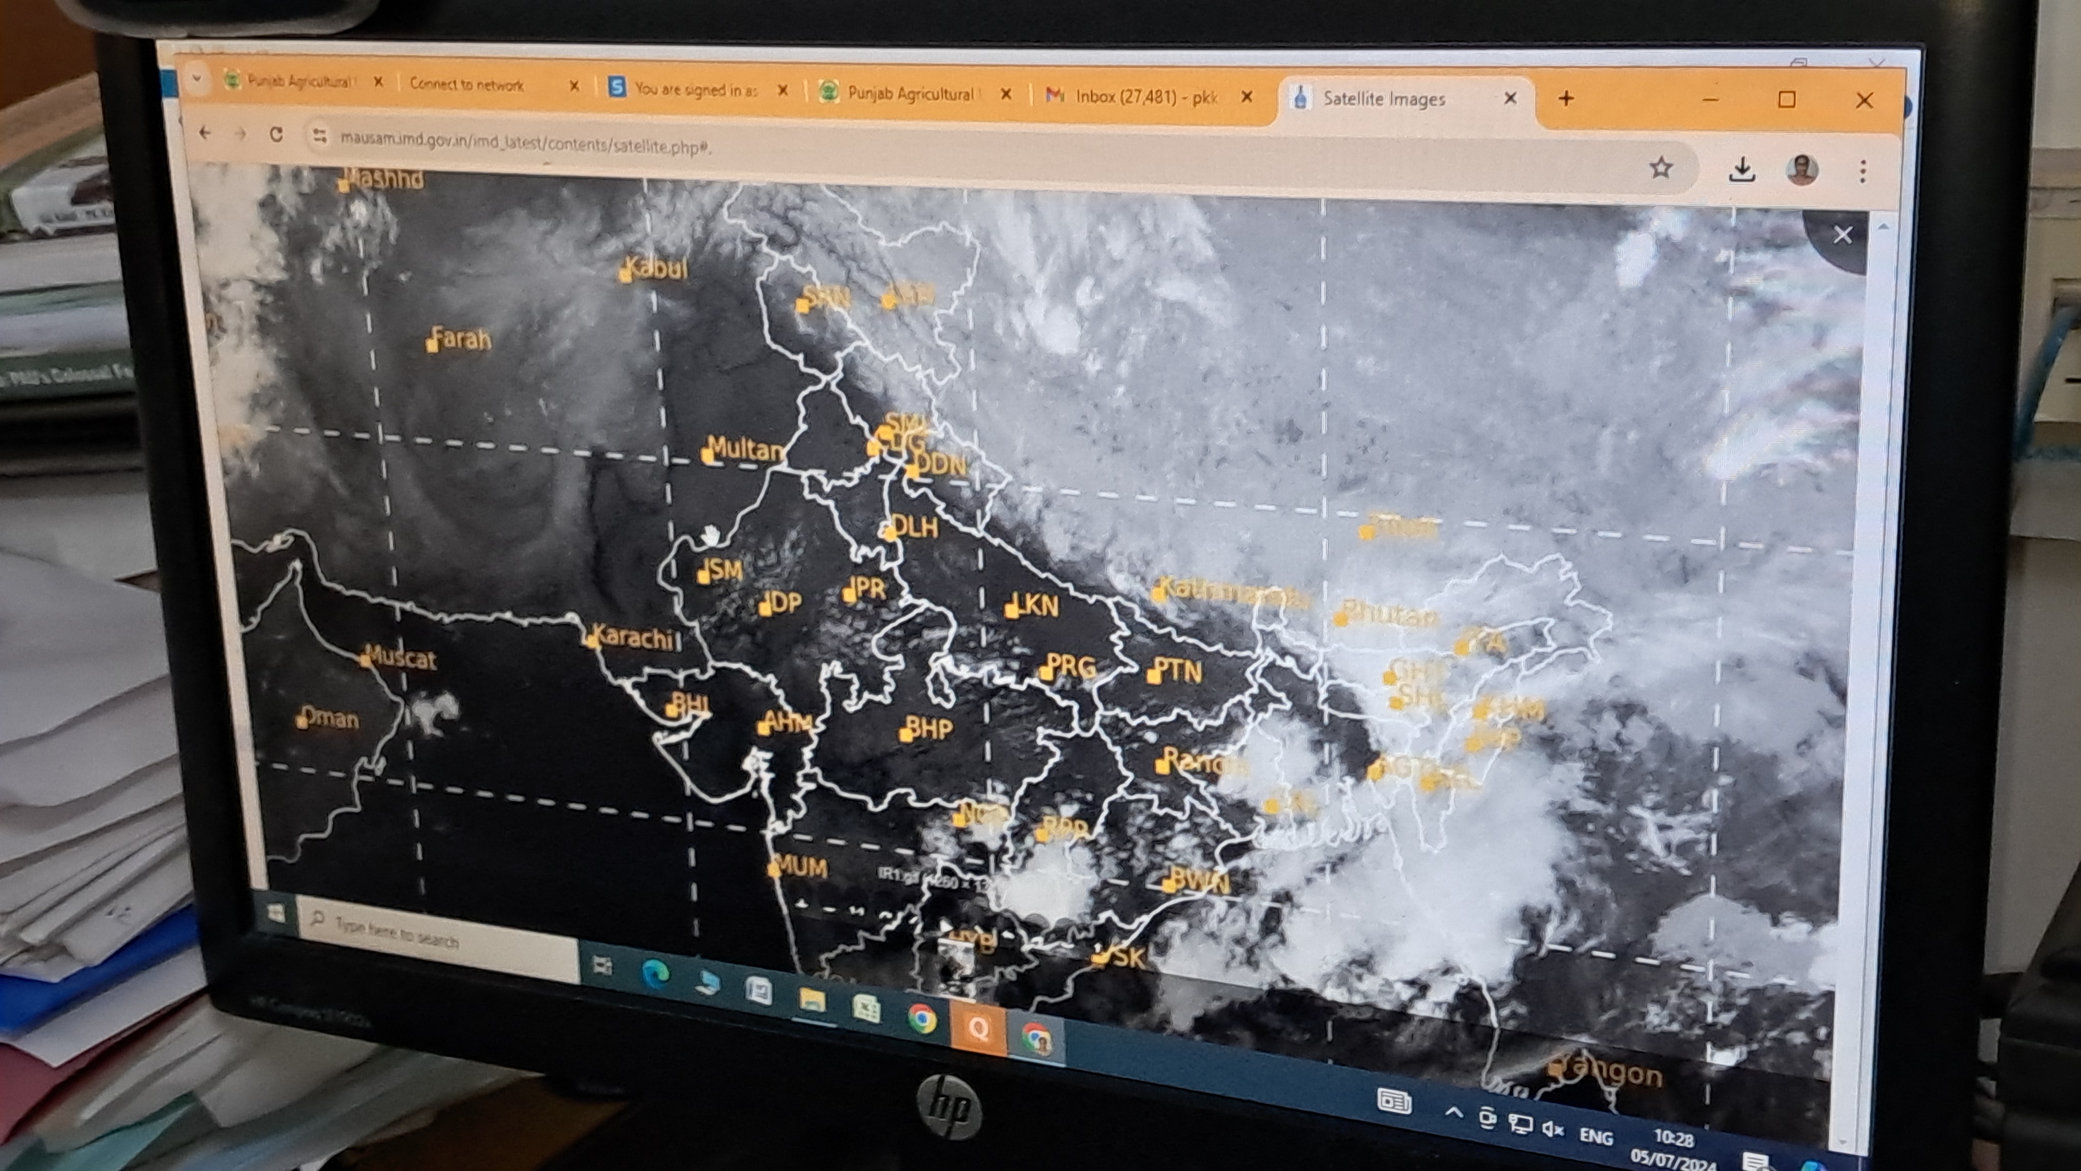This screenshot has height=1171, width=2081.
Task: Click the browser forward arrow
Action: tap(240, 134)
